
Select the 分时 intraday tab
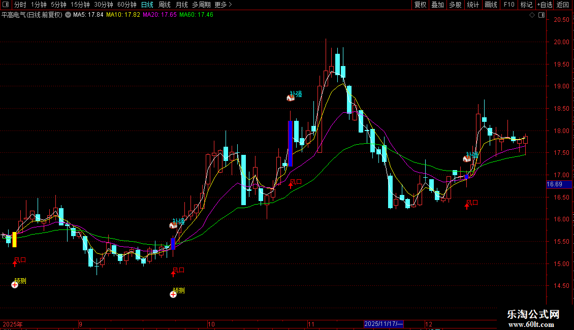20,5
